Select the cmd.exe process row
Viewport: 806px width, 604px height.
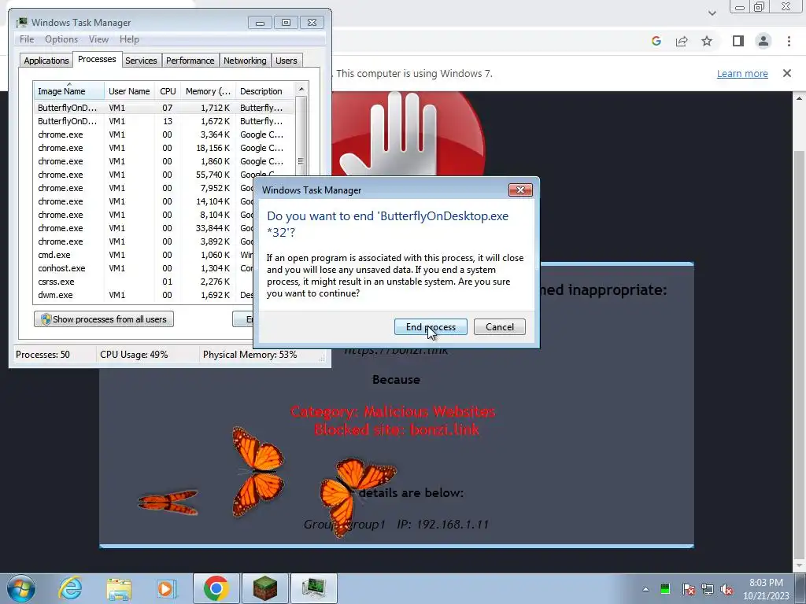pyautogui.click(x=144, y=255)
